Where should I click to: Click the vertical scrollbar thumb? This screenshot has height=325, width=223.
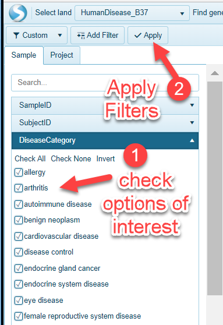click(215, 188)
